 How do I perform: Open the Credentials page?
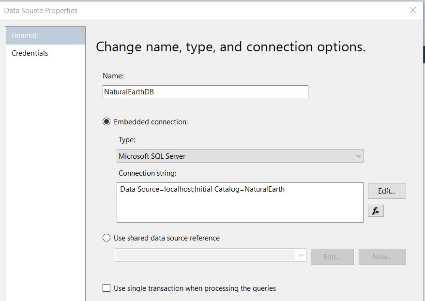click(30, 53)
